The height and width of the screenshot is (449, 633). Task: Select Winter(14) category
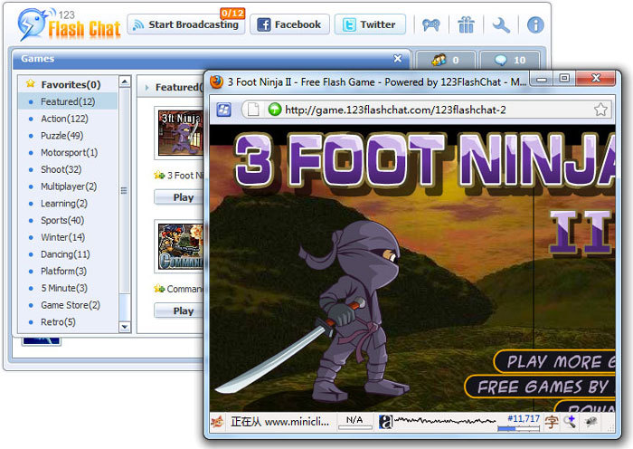68,237
